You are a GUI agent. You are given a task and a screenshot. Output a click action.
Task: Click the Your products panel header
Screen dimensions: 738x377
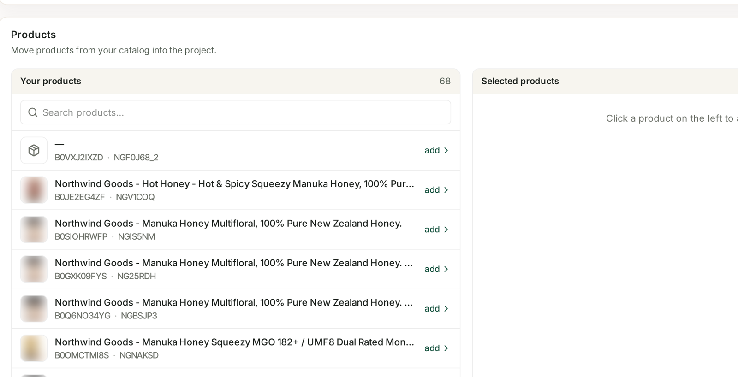click(x=236, y=82)
